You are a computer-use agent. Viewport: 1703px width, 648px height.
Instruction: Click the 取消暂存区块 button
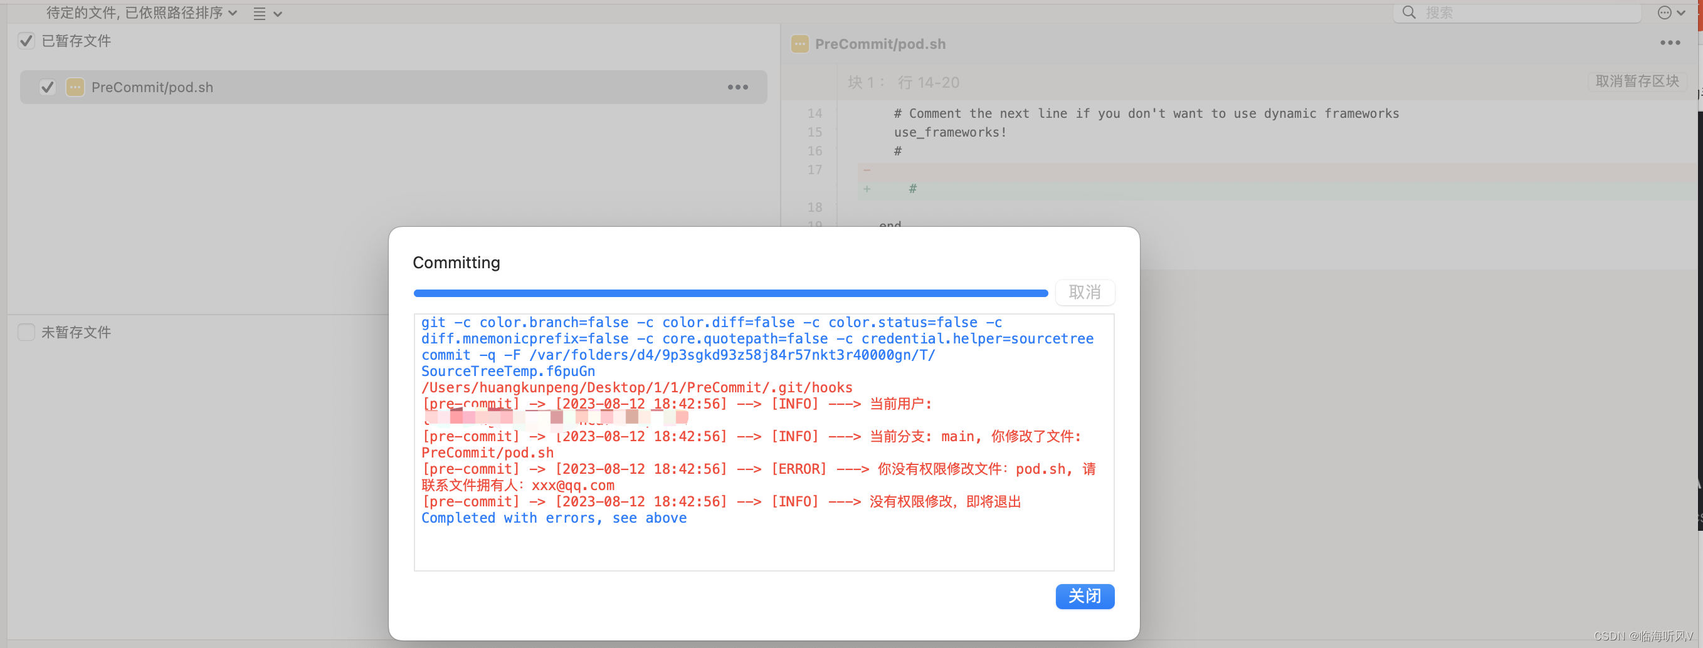pyautogui.click(x=1637, y=81)
